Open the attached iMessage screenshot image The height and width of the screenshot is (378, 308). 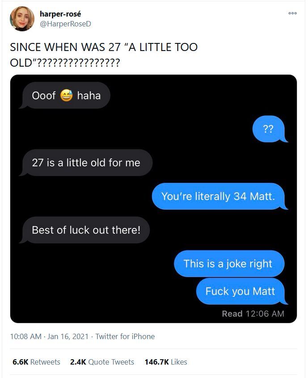point(153,199)
